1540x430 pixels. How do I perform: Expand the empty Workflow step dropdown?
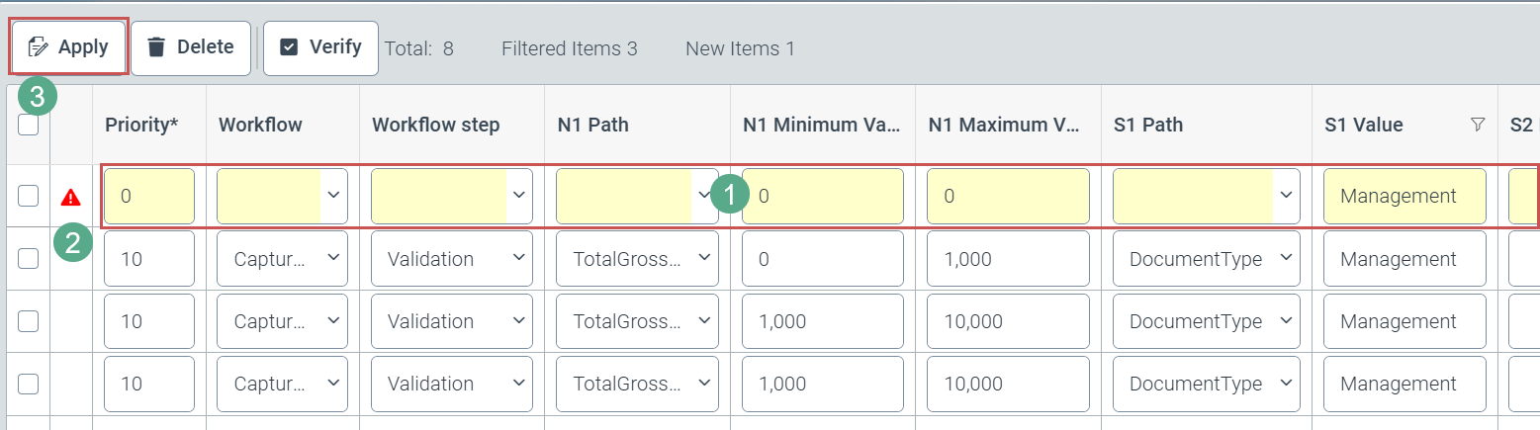click(x=452, y=197)
